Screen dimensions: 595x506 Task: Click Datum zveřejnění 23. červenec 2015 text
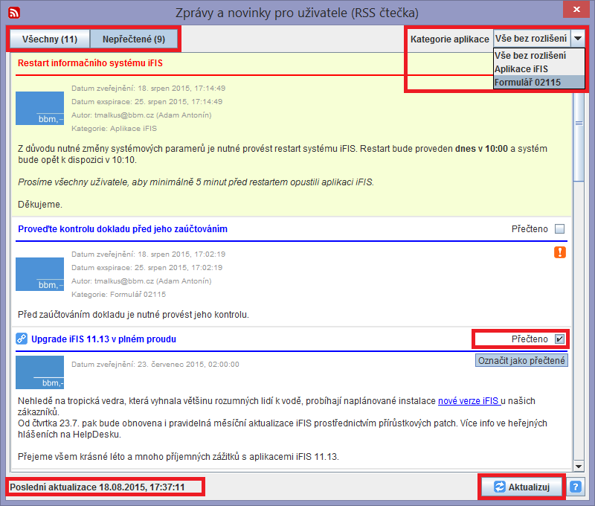(x=155, y=364)
